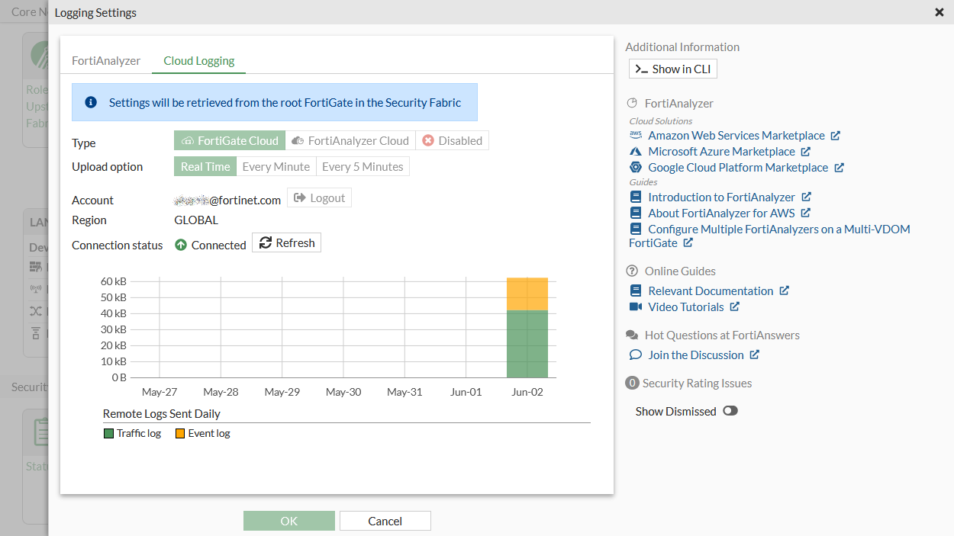The image size is (954, 536).
Task: Select Every Minute upload option
Action: pos(276,166)
